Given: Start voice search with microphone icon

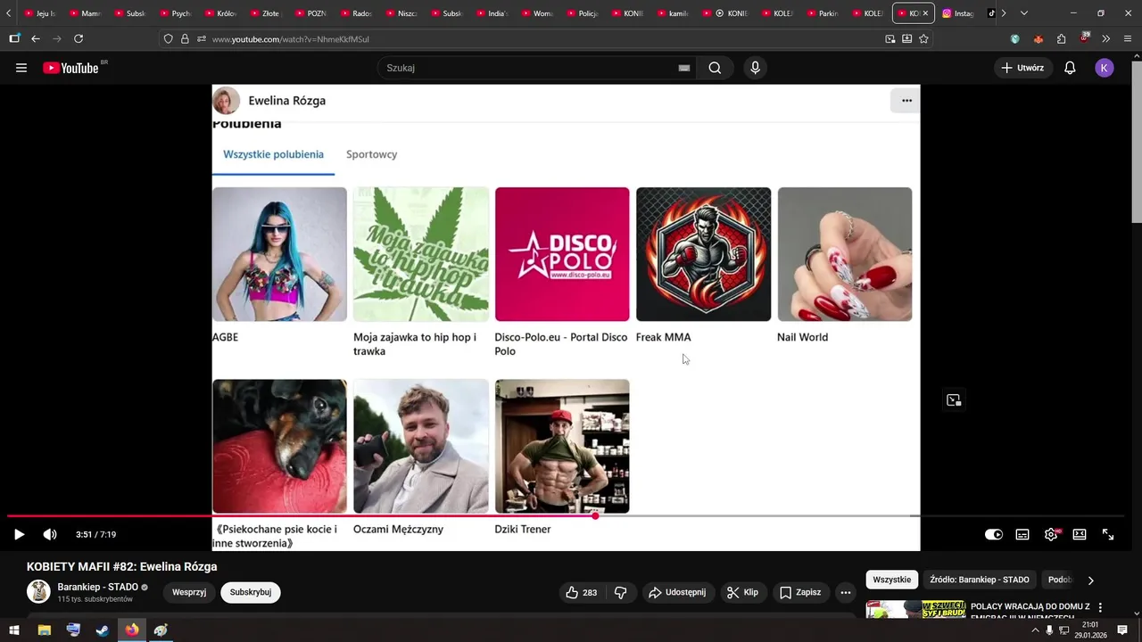Looking at the screenshot, I should pyautogui.click(x=755, y=68).
